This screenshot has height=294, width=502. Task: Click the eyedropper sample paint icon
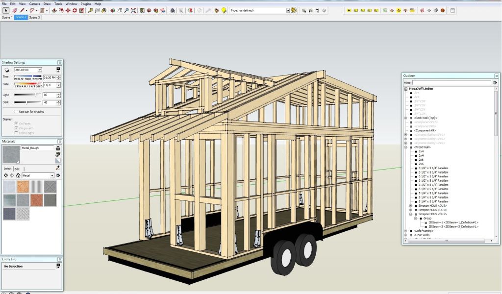point(58,168)
